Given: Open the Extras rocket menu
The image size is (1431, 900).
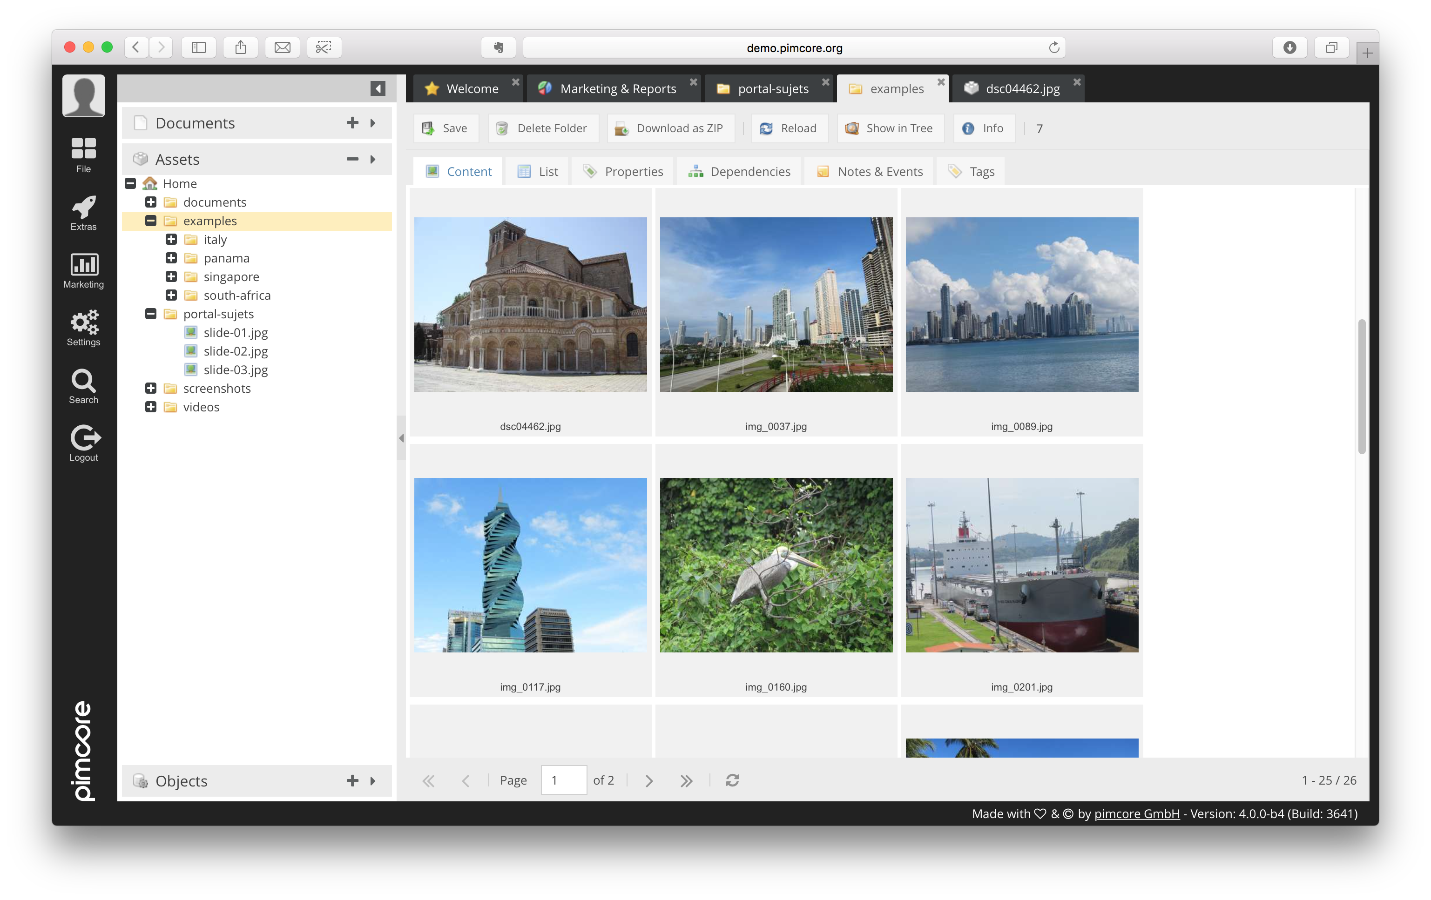Looking at the screenshot, I should [x=83, y=213].
